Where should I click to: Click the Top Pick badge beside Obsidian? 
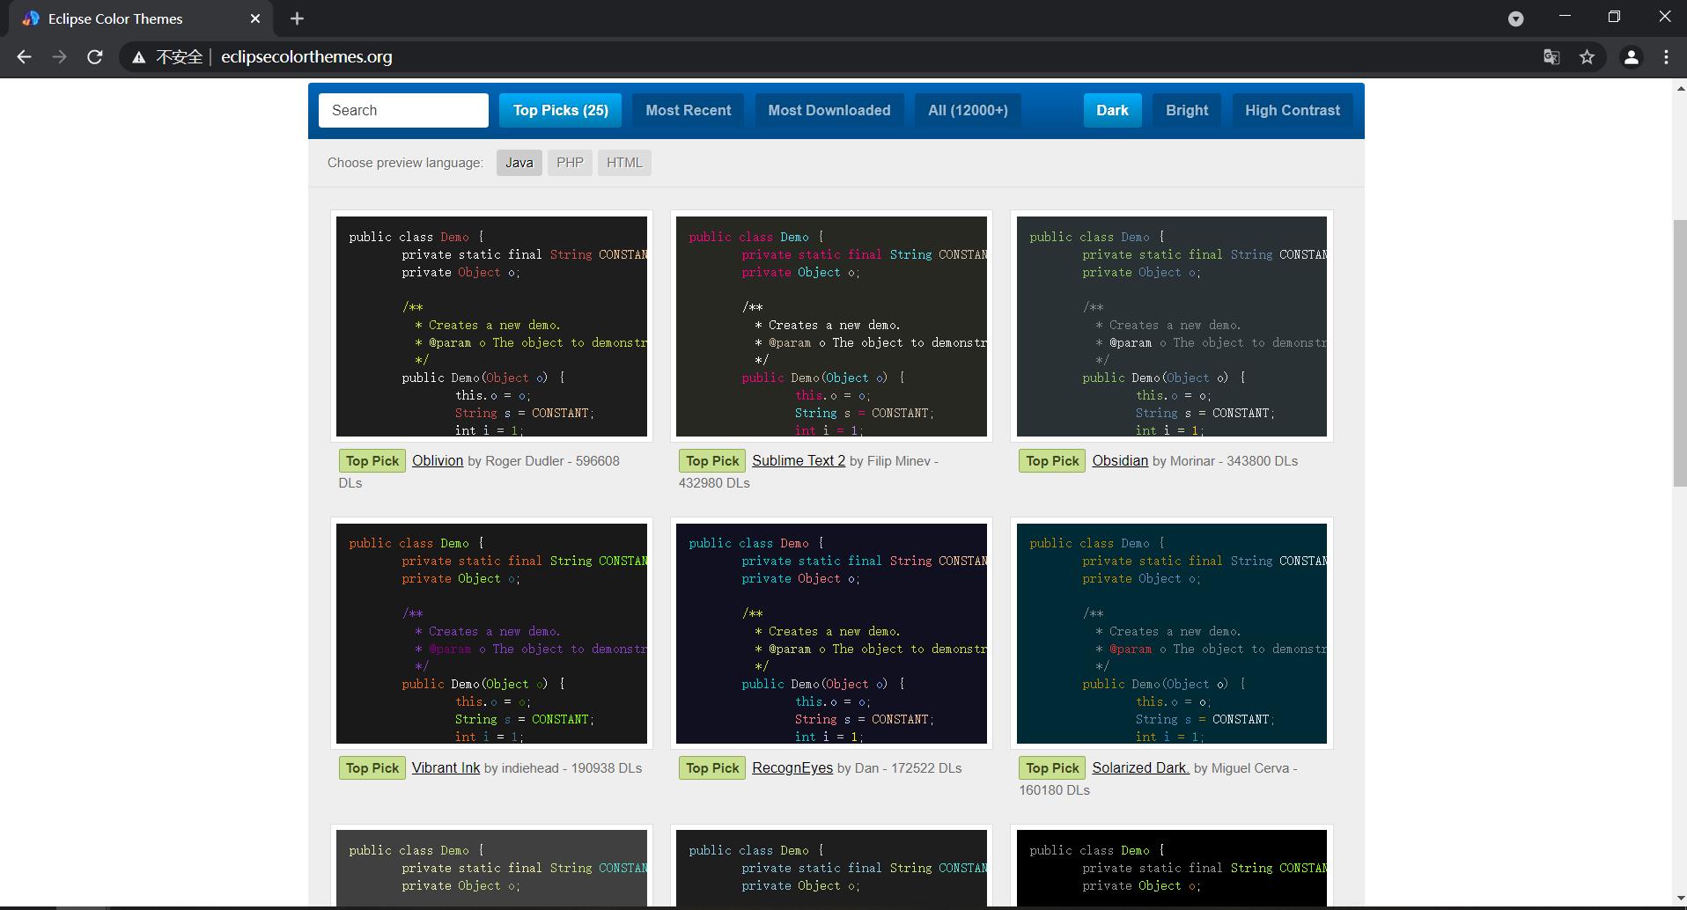[x=1052, y=461]
